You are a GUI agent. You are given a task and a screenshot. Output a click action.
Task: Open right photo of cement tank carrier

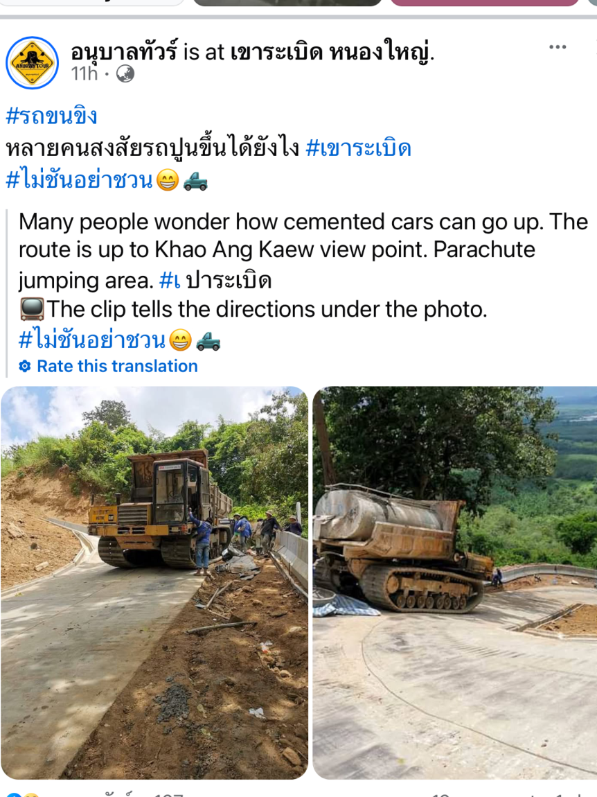pyautogui.click(x=455, y=582)
